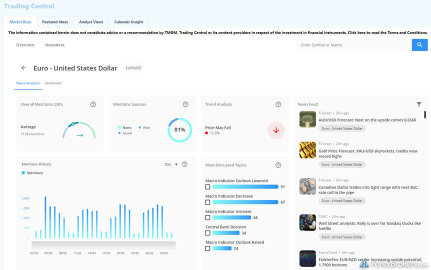The height and width of the screenshot is (270, 431).
Task: Open help for Mentions History
Action: pyautogui.click(x=184, y=164)
